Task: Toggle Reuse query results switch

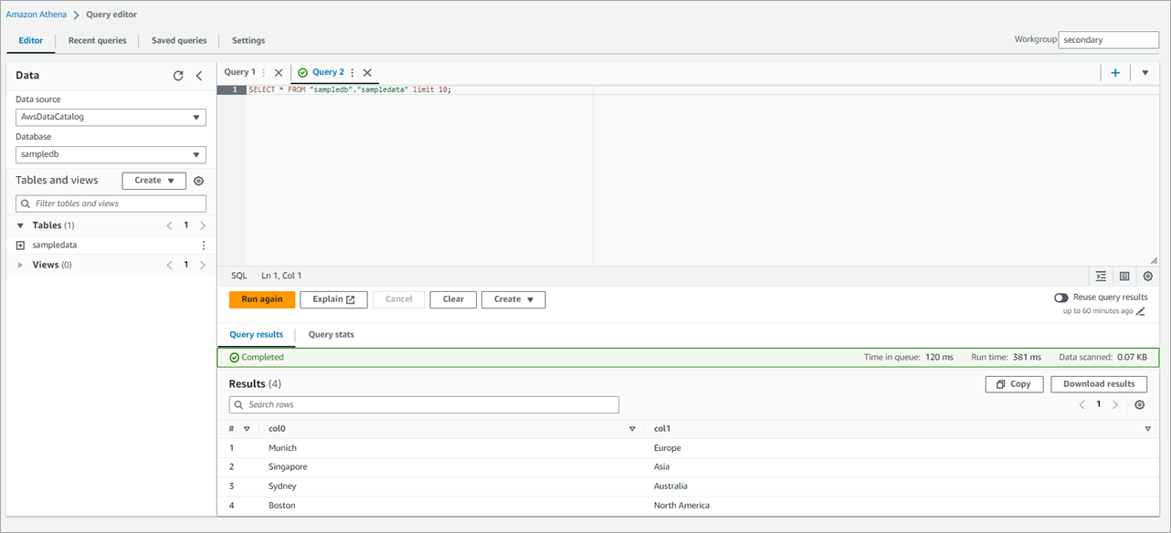Action: [1060, 298]
